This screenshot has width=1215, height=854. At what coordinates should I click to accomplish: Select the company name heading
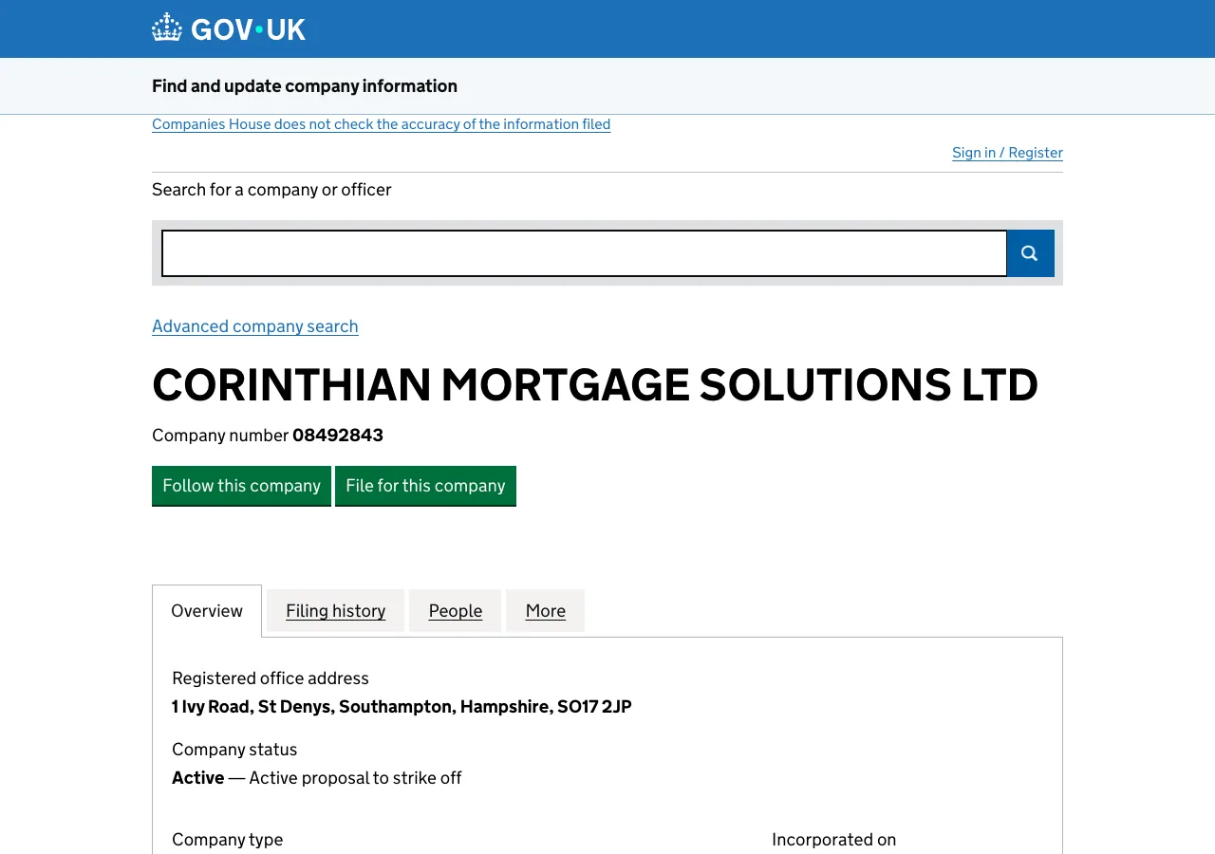pyautogui.click(x=595, y=385)
